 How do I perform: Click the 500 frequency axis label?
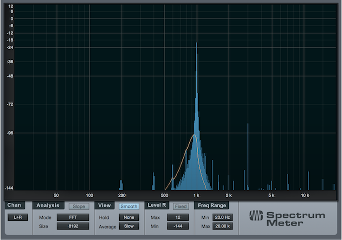tap(164, 195)
